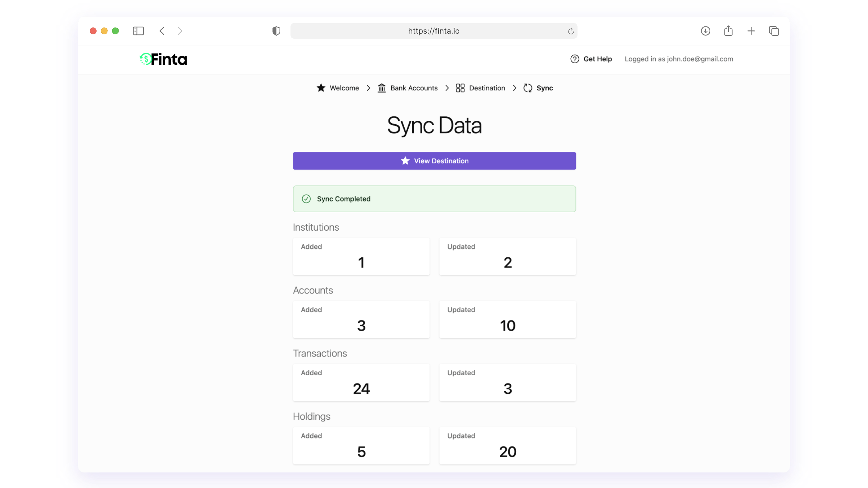868x488 pixels.
Task: Click the Transactions Added card showing 24
Action: click(x=361, y=382)
